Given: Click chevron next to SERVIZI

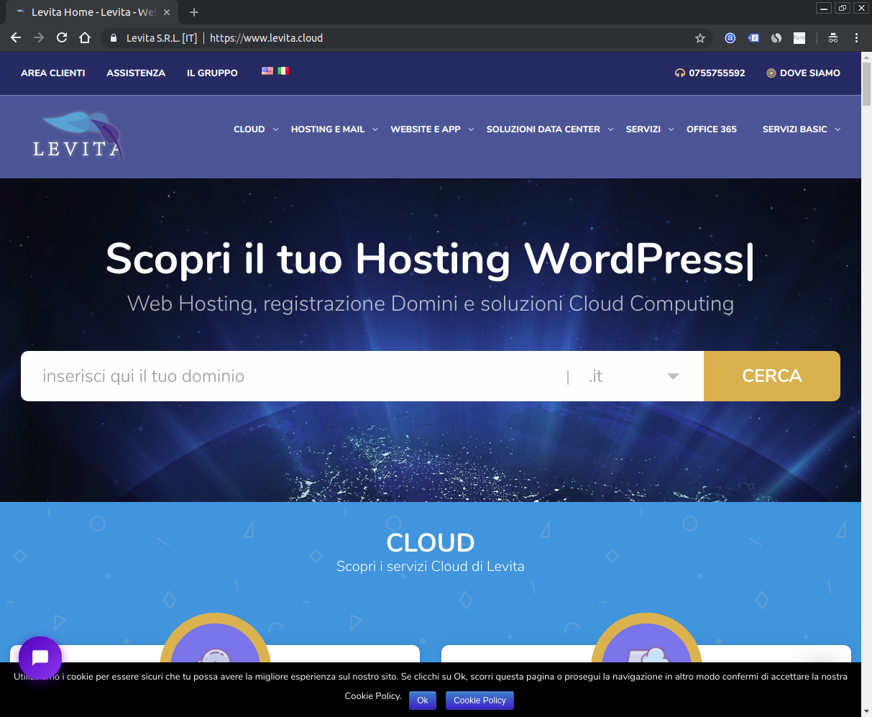Looking at the screenshot, I should click(671, 129).
